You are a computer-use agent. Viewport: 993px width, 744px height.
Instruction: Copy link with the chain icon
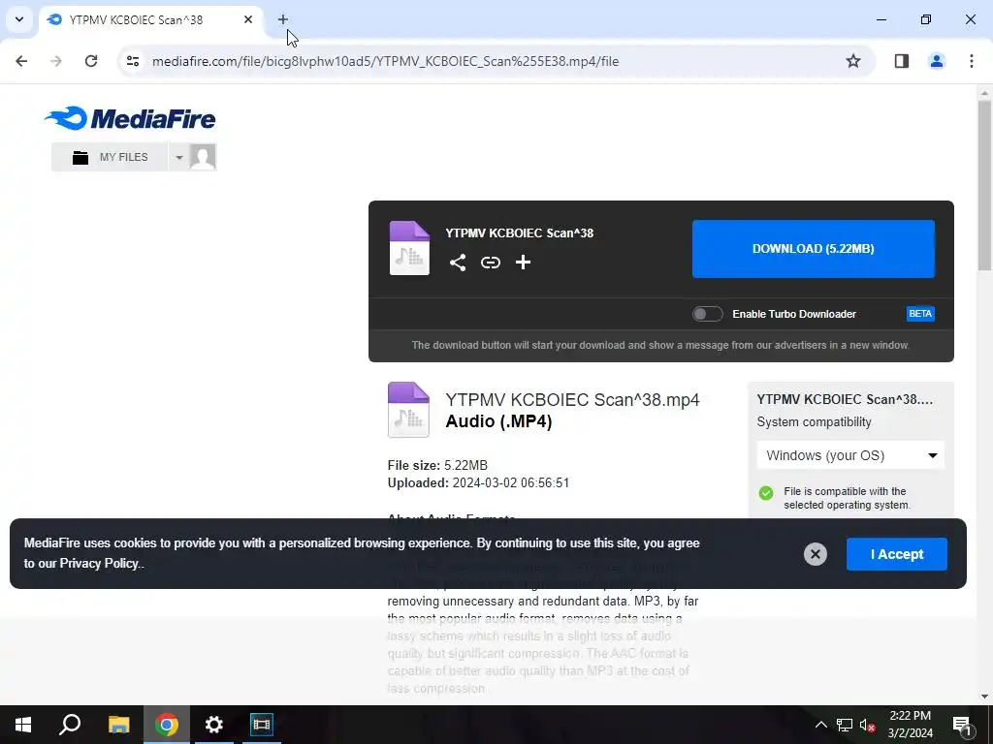490,262
